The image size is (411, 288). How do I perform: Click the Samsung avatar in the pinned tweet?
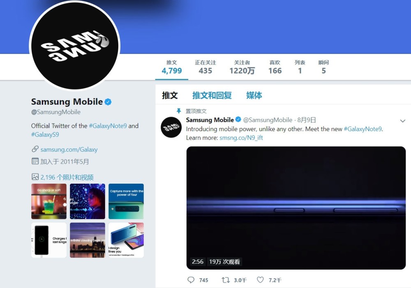[171, 127]
